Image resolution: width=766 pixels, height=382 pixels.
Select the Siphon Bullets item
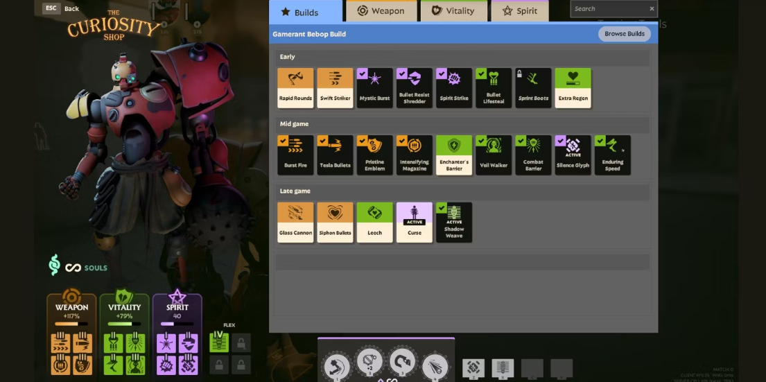335,223
